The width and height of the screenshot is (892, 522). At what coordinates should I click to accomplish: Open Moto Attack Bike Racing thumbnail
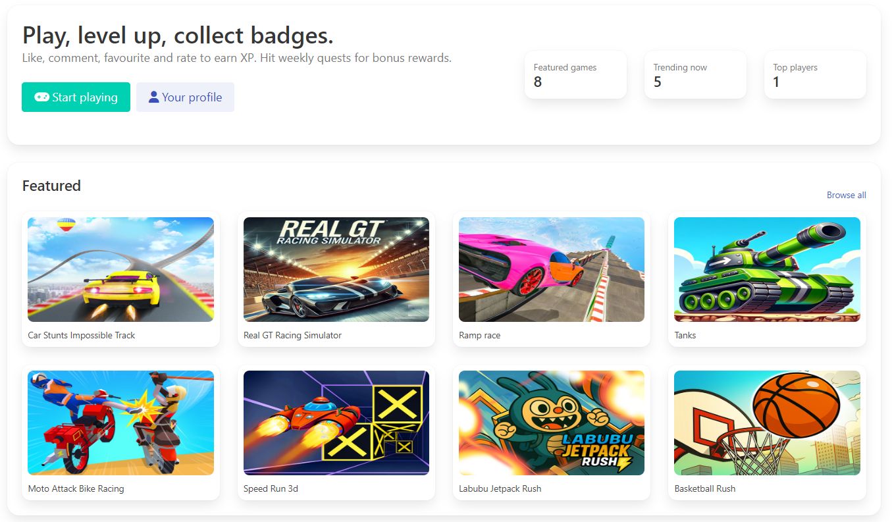[x=120, y=423]
